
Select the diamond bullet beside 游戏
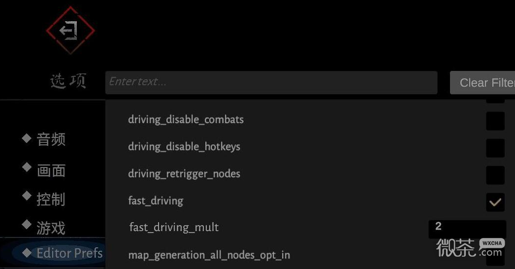coord(27,225)
